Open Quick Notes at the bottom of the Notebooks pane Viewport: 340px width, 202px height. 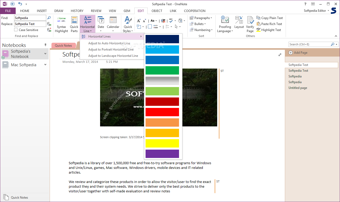tap(16, 197)
